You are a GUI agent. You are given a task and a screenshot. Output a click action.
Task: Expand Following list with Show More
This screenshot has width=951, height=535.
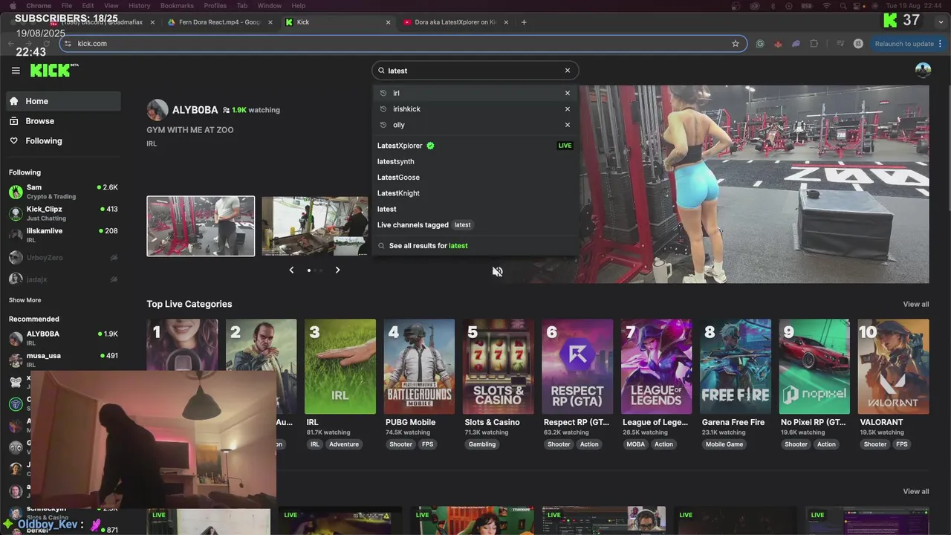25,300
